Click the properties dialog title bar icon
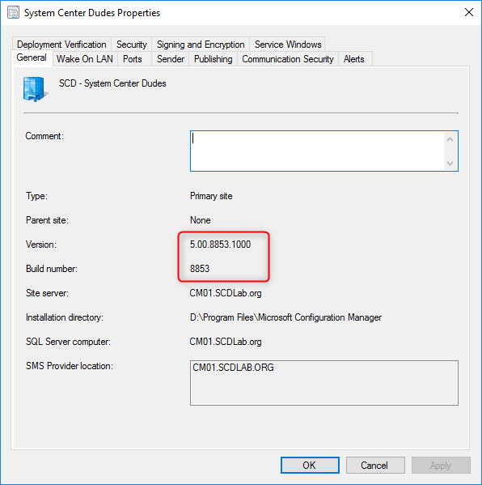 [13, 13]
